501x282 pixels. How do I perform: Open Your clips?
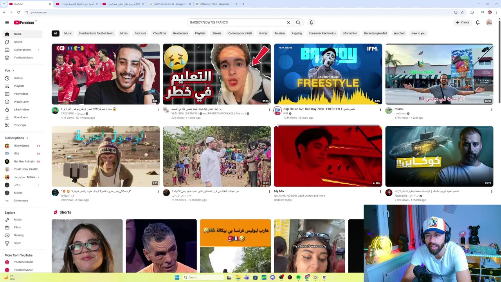(x=22, y=125)
